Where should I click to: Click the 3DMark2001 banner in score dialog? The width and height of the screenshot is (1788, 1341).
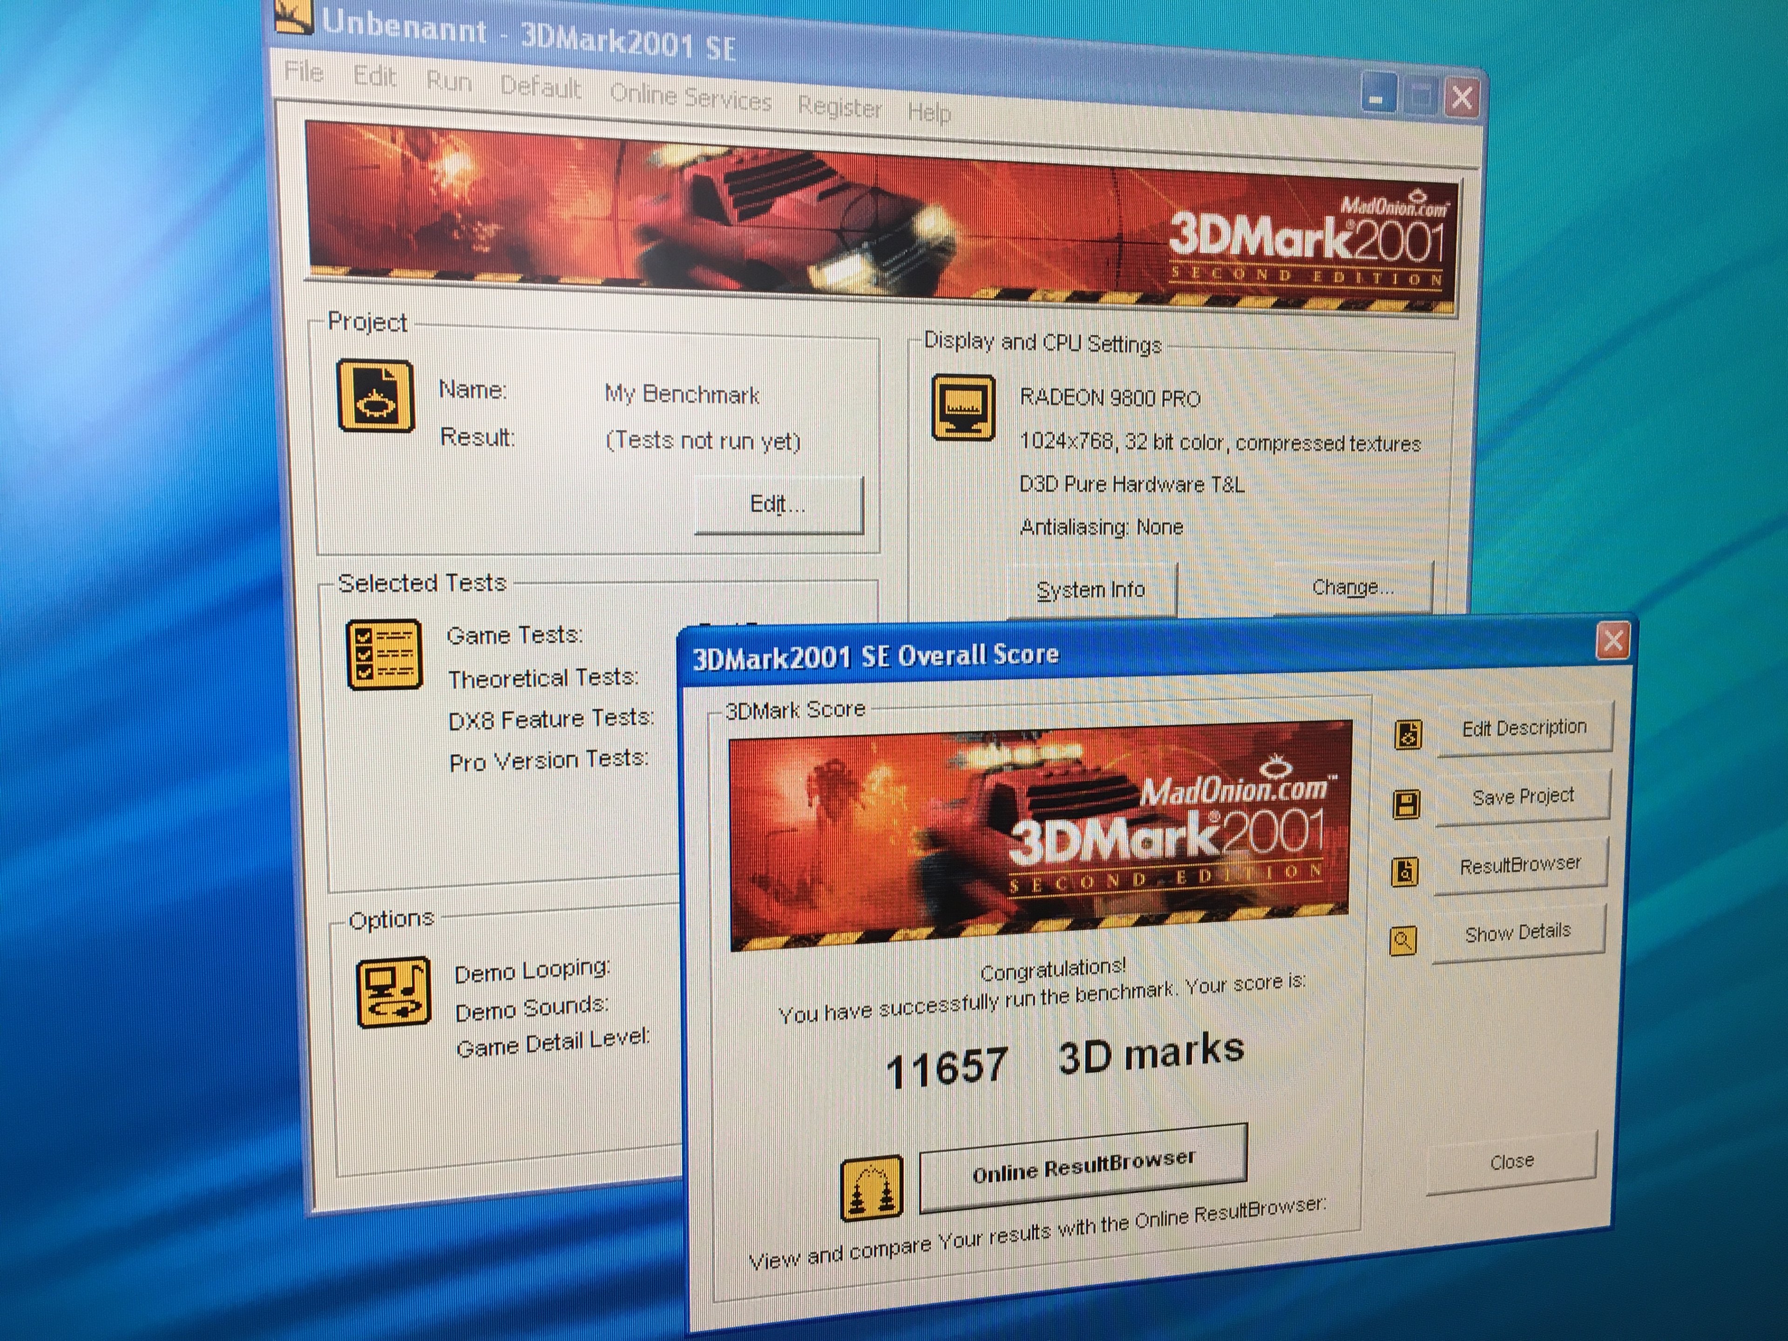coord(1039,837)
